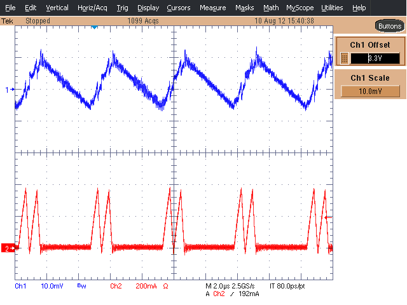Click the Ch1 Offset value field
The width and height of the screenshot is (407, 305).
click(x=375, y=58)
